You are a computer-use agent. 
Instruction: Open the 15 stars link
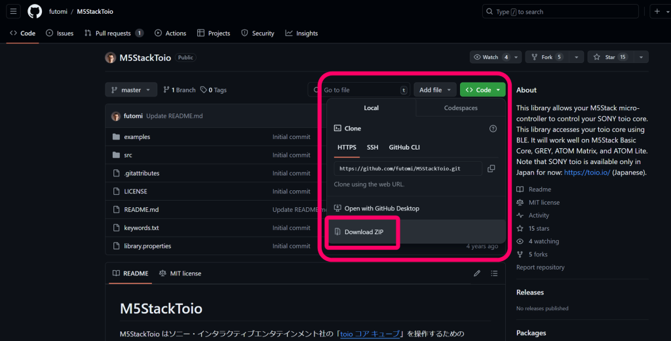tap(533, 228)
